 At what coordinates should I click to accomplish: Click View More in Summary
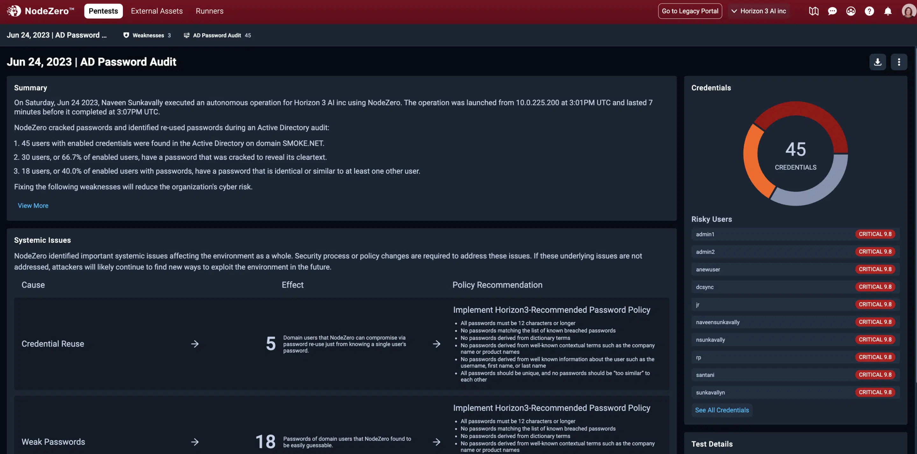[33, 205]
